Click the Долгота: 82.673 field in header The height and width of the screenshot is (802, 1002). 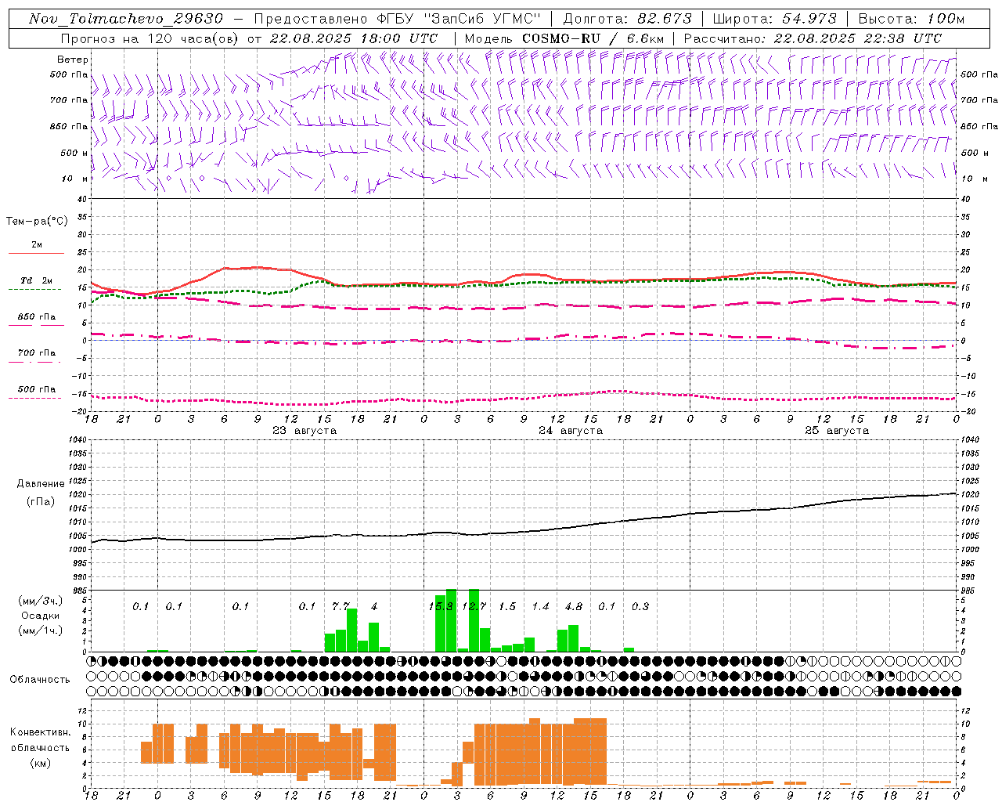[x=628, y=19]
